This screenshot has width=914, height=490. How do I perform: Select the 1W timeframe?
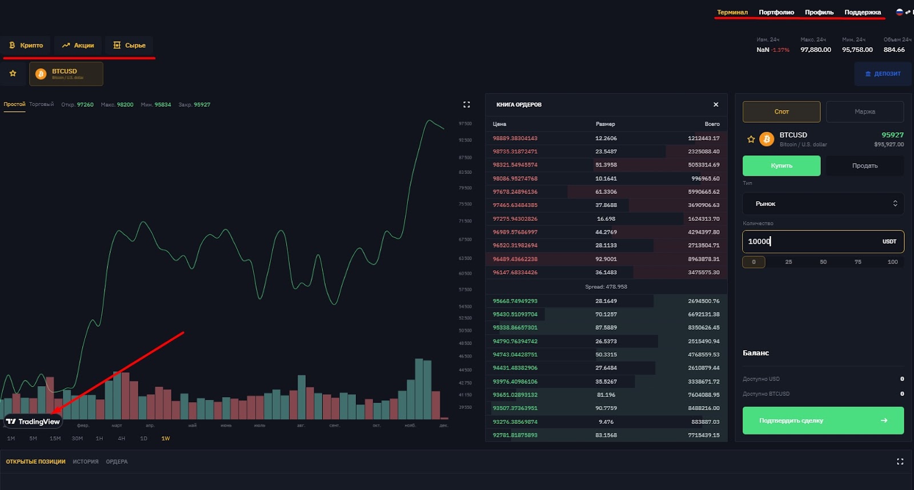tap(166, 438)
